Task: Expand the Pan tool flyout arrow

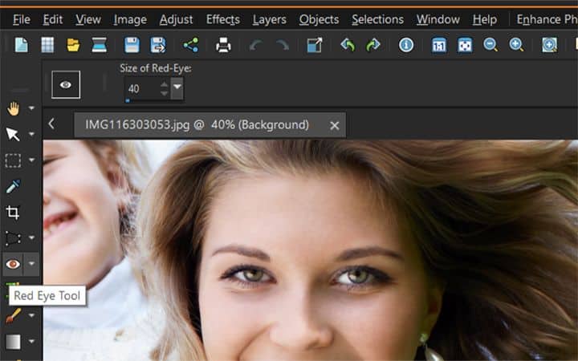Action: [31, 108]
